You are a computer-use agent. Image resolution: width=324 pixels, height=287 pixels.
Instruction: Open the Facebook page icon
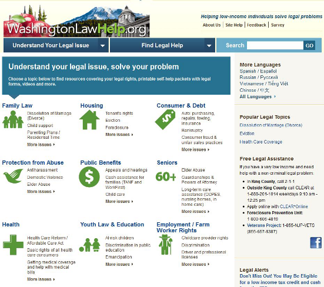pyautogui.click(x=316, y=243)
